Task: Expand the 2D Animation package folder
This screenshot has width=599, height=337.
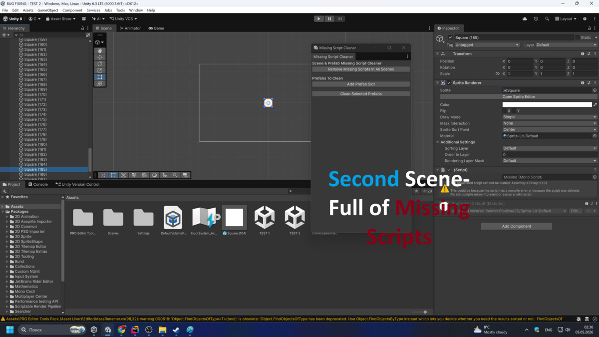Action: [x=7, y=217]
